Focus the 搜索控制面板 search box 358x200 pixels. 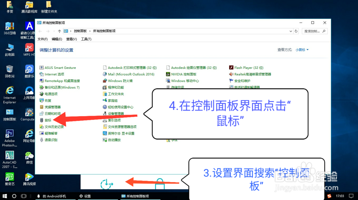pos(315,31)
